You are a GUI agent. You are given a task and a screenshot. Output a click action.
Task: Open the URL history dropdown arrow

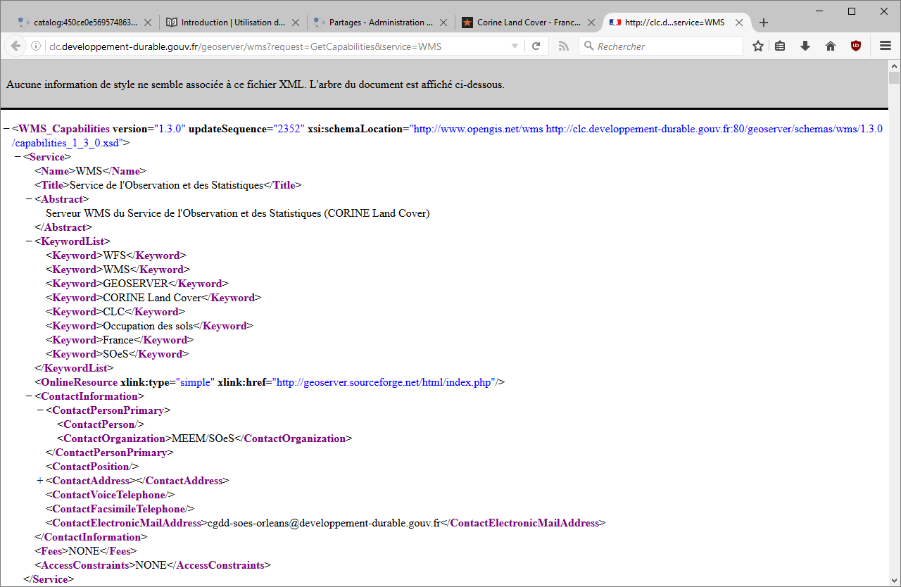(x=515, y=46)
